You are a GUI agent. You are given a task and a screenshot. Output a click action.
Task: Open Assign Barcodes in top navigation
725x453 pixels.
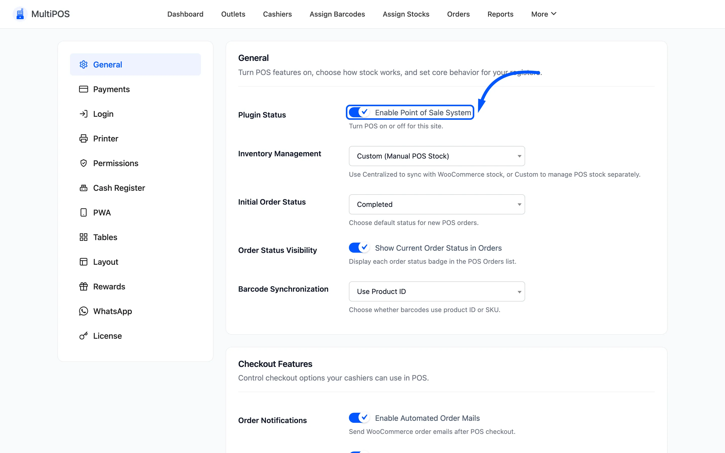(337, 14)
